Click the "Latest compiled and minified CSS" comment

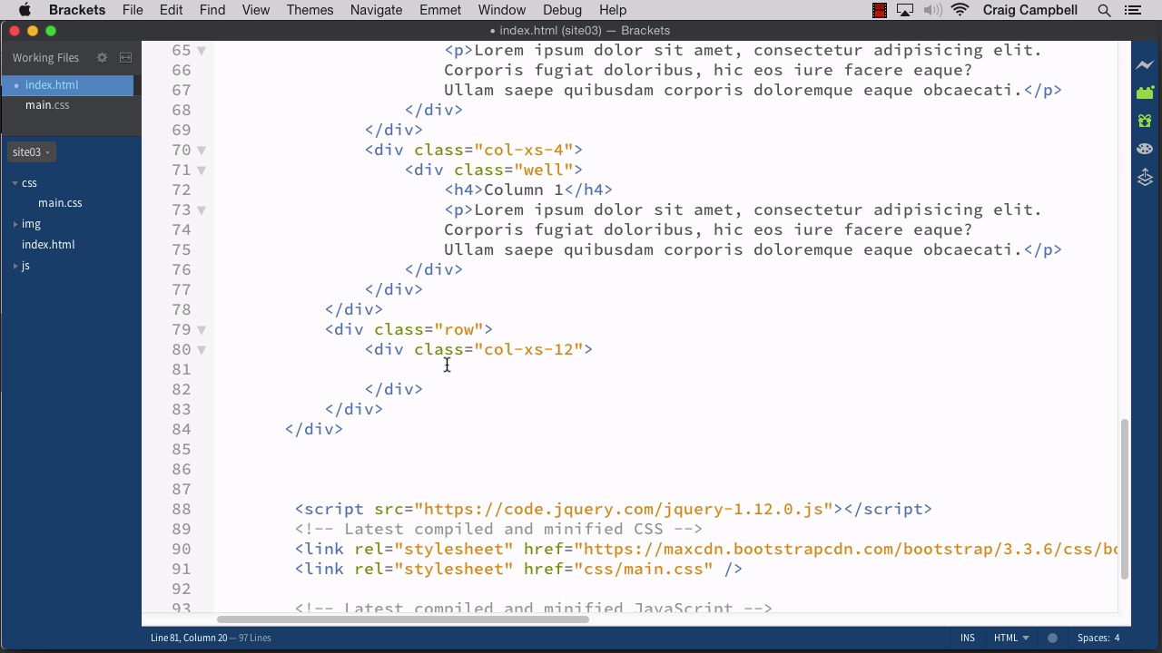click(498, 530)
